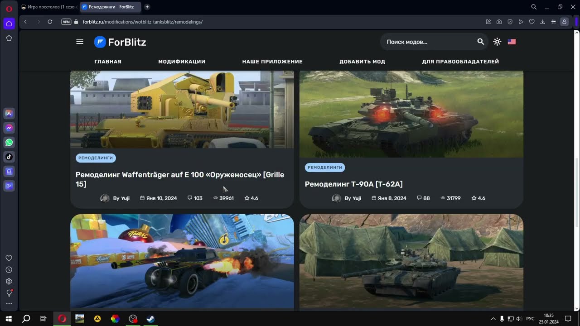Select the Ремоделинги - ForBlitz tab
The width and height of the screenshot is (580, 326).
tap(110, 7)
